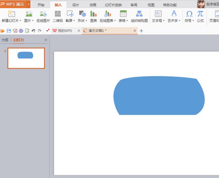Click the QR code (二维码) icon

tap(57, 14)
